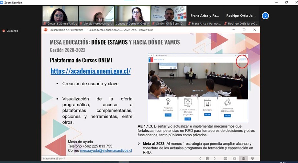Click 'Gestión 2020-2022' subtitle text
This screenshot has height=163, width=298.
(x=68, y=50)
